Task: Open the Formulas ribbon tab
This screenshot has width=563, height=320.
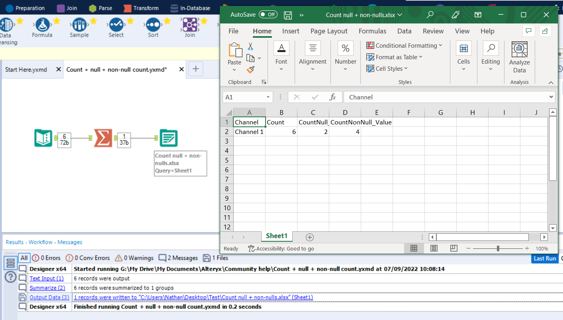Action: (x=372, y=31)
